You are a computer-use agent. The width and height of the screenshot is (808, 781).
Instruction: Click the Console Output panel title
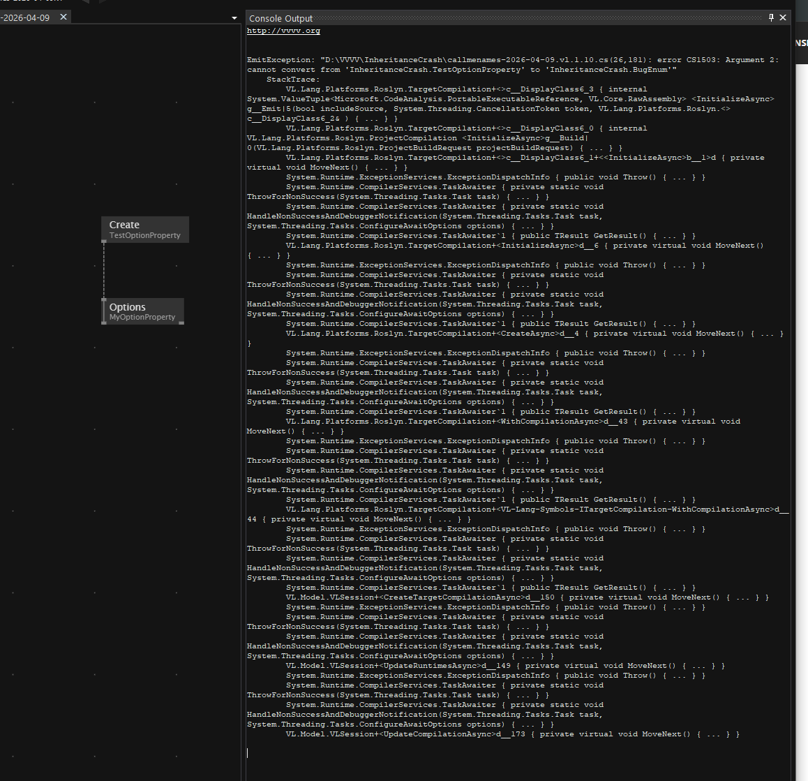[x=280, y=18]
